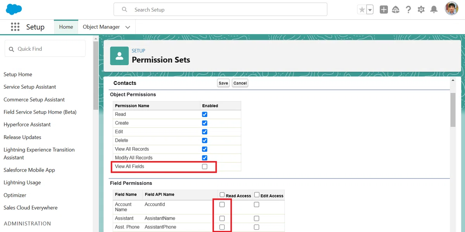The image size is (465, 232).
Task: Open Field Service Setup Home (Beta)
Action: [40, 112]
